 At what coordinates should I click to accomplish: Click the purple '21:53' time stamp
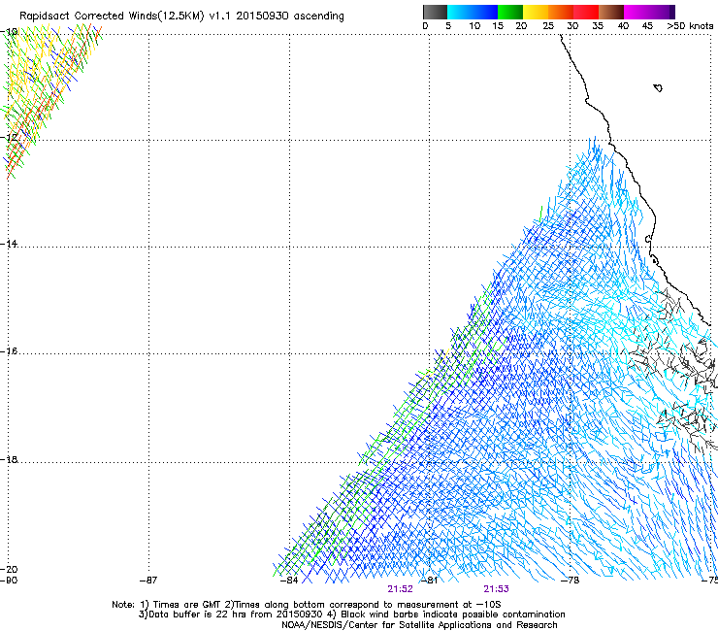pyautogui.click(x=497, y=589)
